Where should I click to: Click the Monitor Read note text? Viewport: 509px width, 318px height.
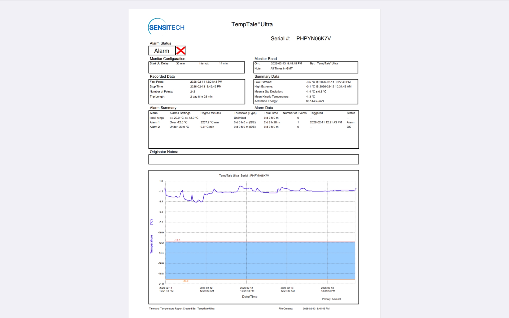(x=282, y=69)
